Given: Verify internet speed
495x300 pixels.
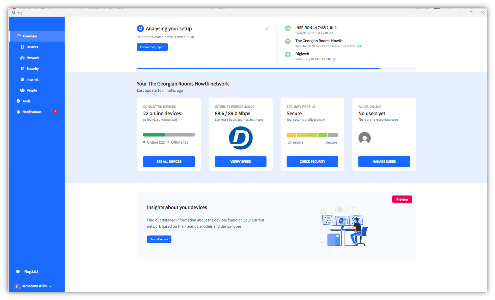Looking at the screenshot, I should coord(240,161).
